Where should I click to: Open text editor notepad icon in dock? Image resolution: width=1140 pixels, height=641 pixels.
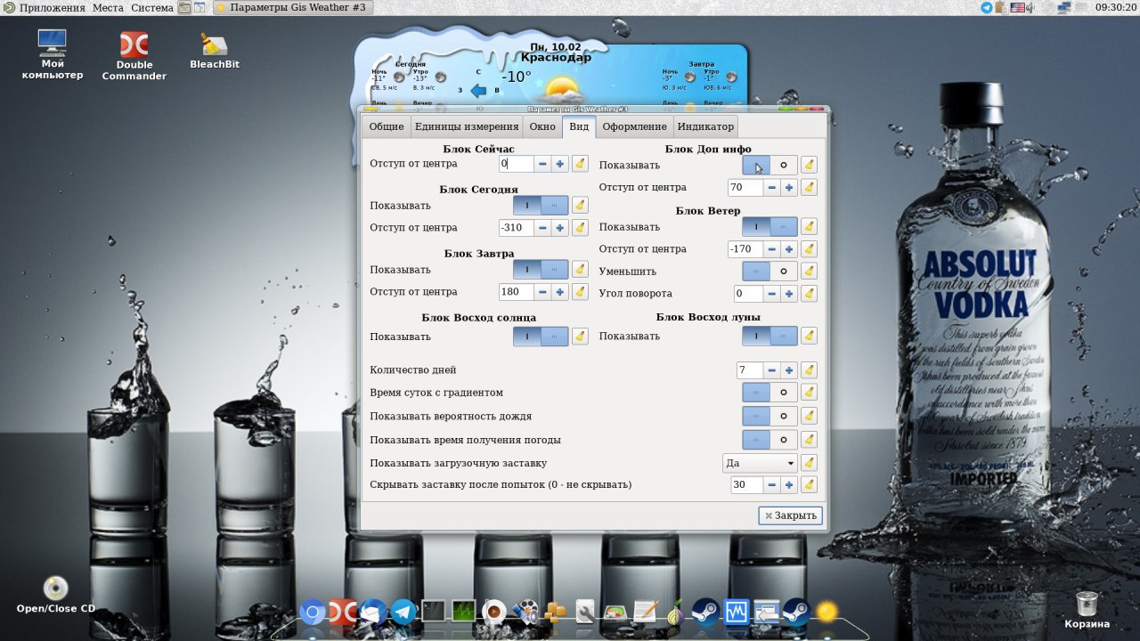tap(645, 613)
